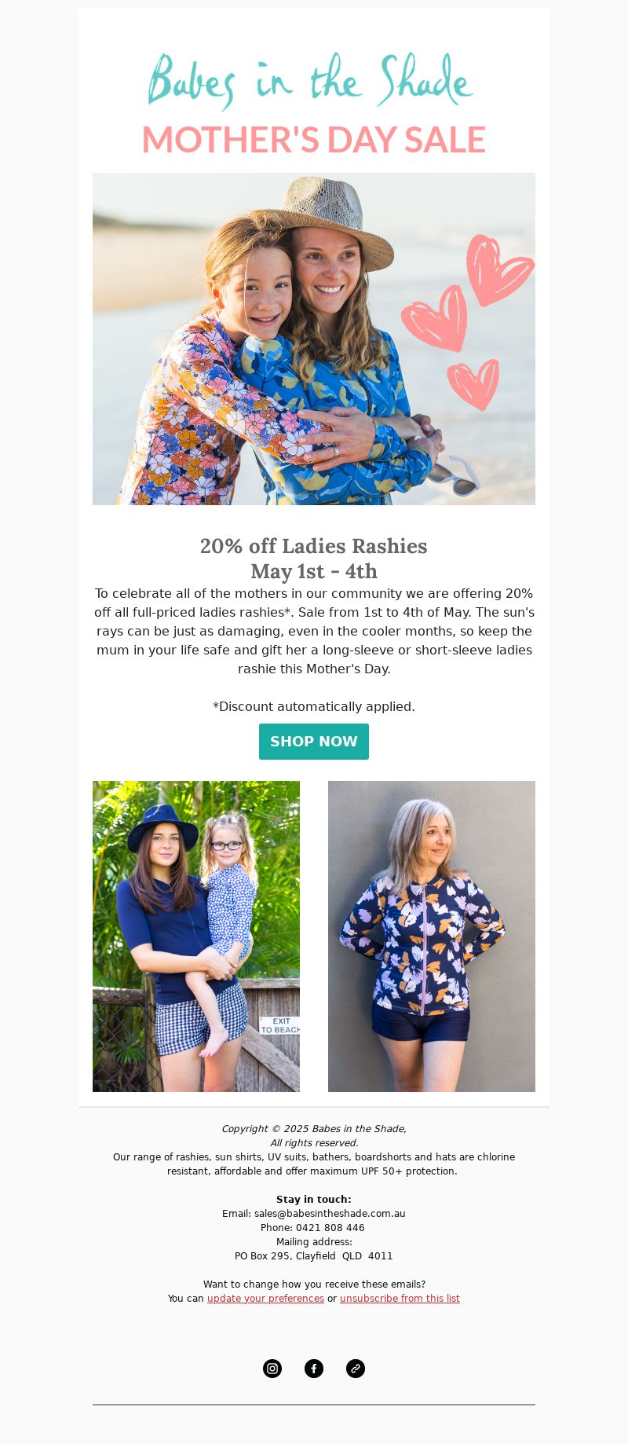
Task: Click the smallest pink heart graphic
Action: [474, 384]
